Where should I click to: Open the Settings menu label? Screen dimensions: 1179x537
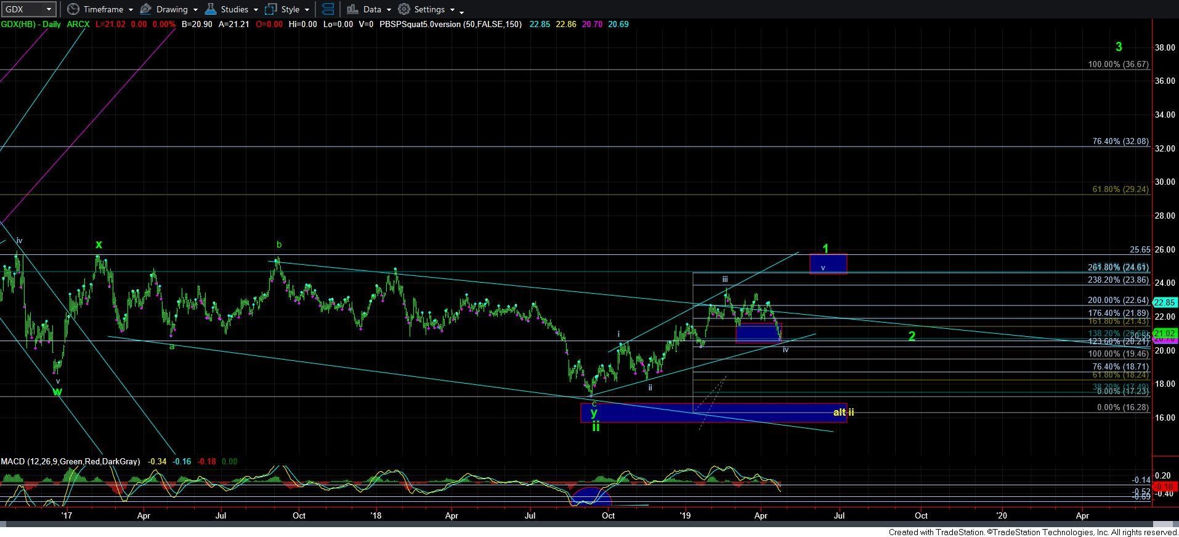tap(429, 9)
